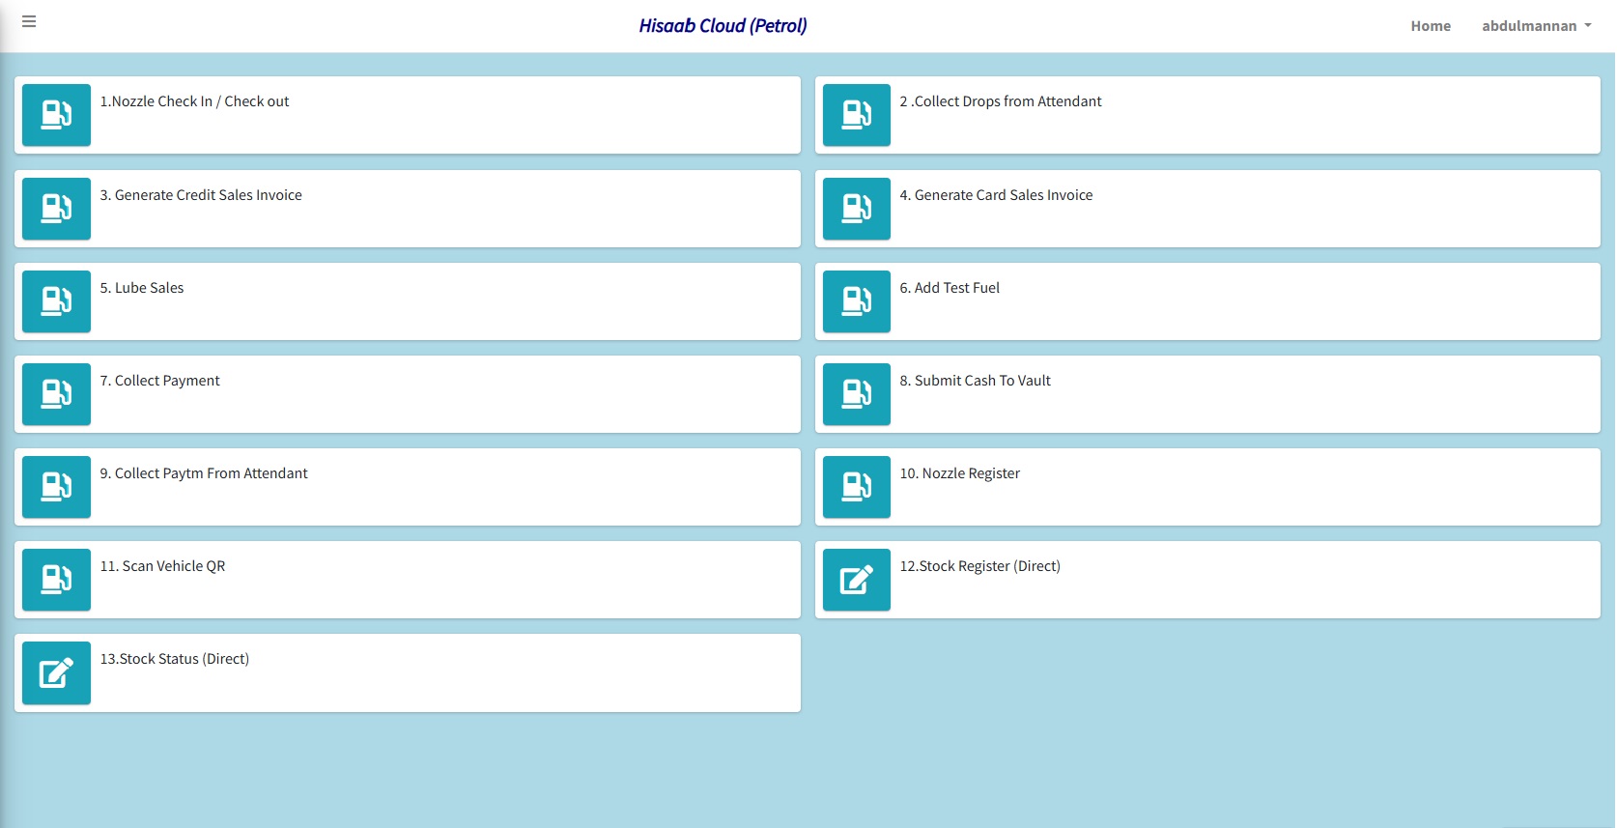The height and width of the screenshot is (828, 1617).
Task: Go to Home in the top navigation
Action: tap(1430, 26)
